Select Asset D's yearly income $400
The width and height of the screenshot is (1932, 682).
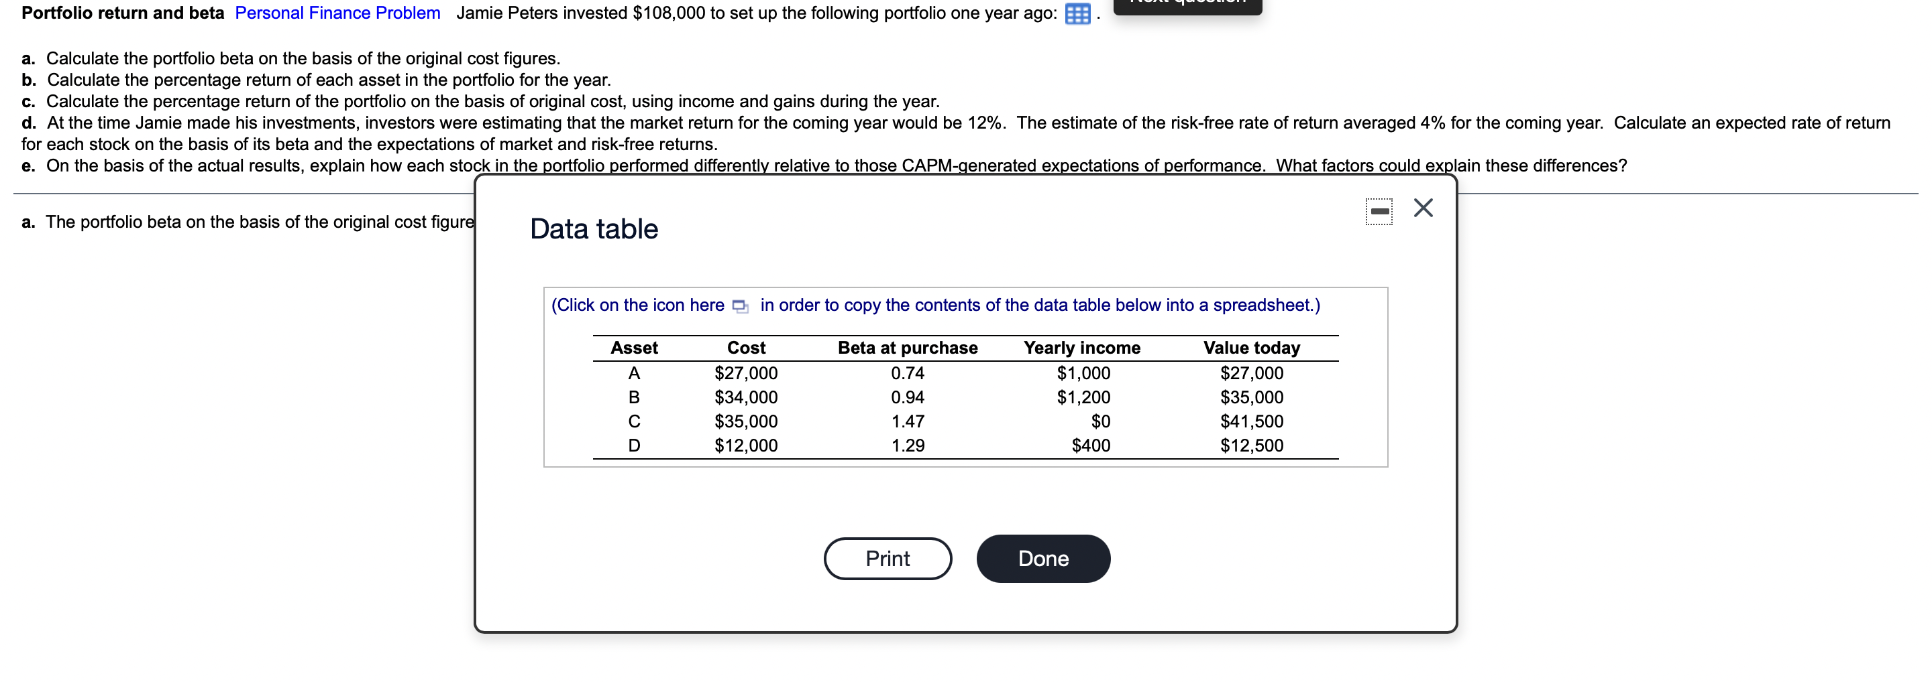[x=1091, y=446]
